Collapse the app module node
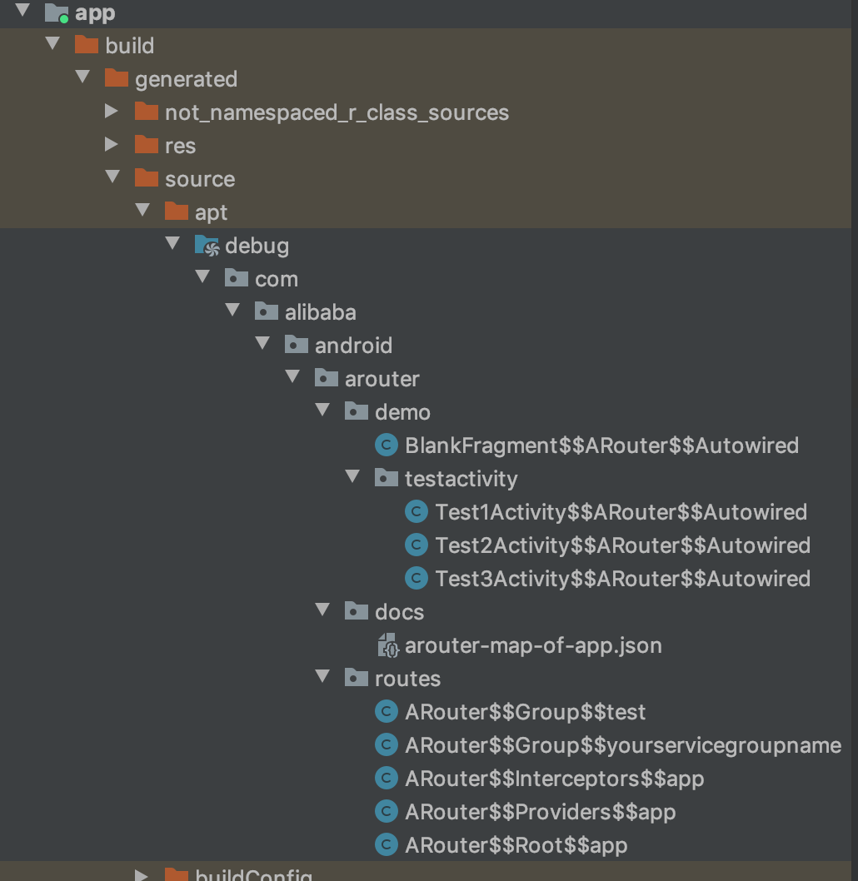This screenshot has height=881, width=858. (x=22, y=9)
